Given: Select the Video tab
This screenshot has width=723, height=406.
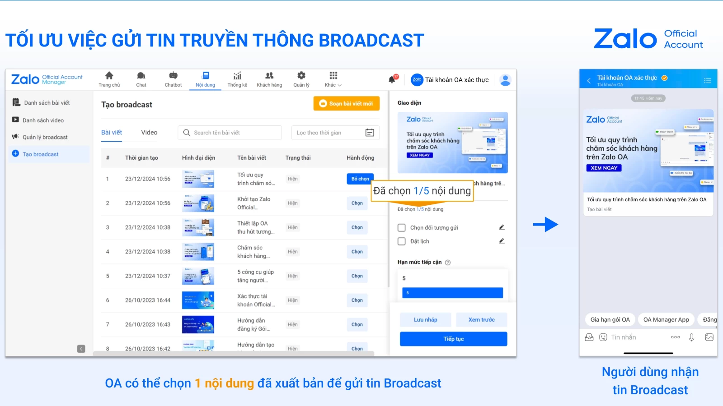Looking at the screenshot, I should tap(149, 133).
